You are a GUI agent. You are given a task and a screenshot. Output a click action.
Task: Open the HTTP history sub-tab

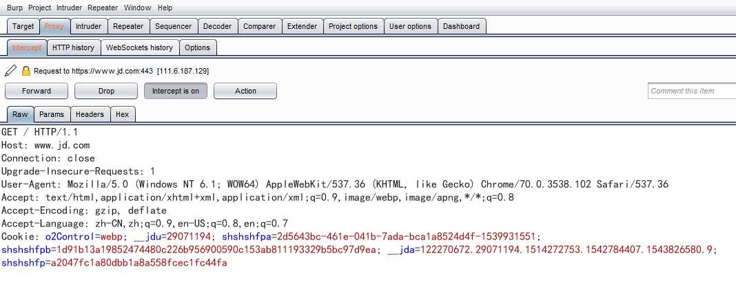point(73,47)
